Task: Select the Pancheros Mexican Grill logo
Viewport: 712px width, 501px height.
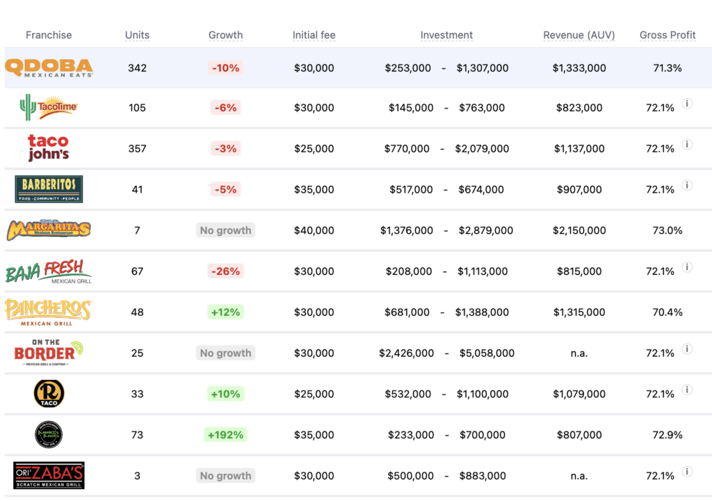Action: (49, 312)
